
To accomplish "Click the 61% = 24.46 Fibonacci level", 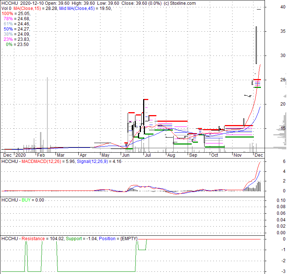I will pyautogui.click(x=17, y=24).
